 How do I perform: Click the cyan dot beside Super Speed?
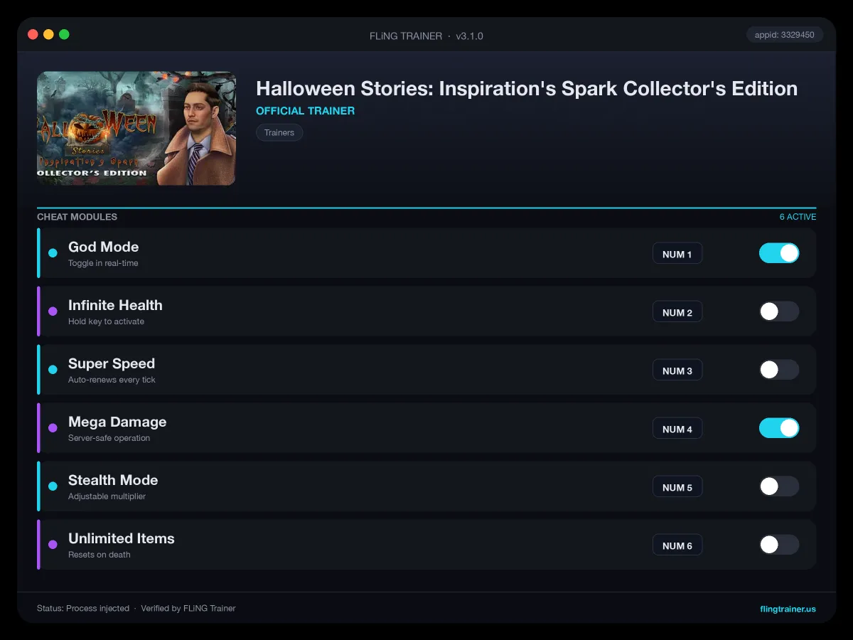[53, 370]
